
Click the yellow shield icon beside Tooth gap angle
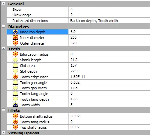pos(15,83)
